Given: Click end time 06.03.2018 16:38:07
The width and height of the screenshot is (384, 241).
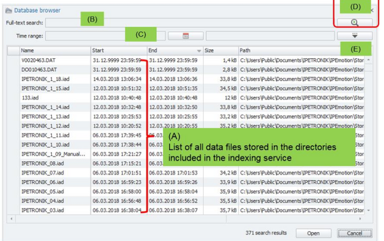Looking at the screenshot, I should 173,210.
